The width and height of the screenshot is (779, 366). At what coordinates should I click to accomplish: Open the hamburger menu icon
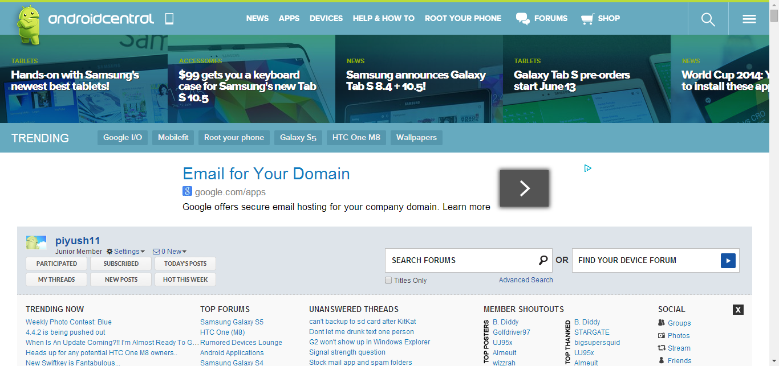coord(749,19)
